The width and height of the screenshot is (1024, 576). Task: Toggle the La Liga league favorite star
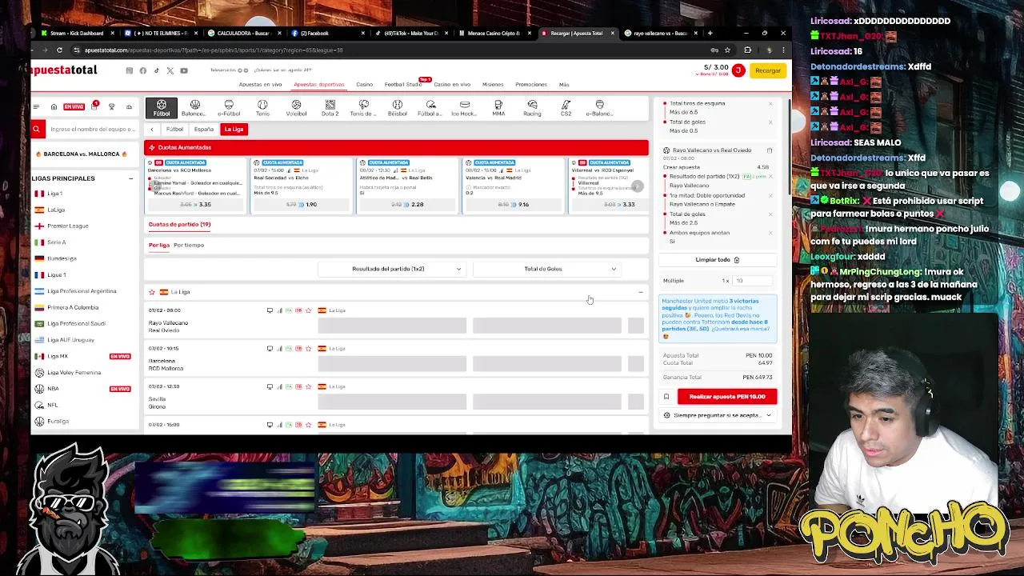pos(152,292)
